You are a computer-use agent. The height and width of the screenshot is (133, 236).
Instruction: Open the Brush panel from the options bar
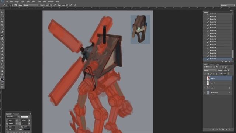pyautogui.click(x=15, y=5)
